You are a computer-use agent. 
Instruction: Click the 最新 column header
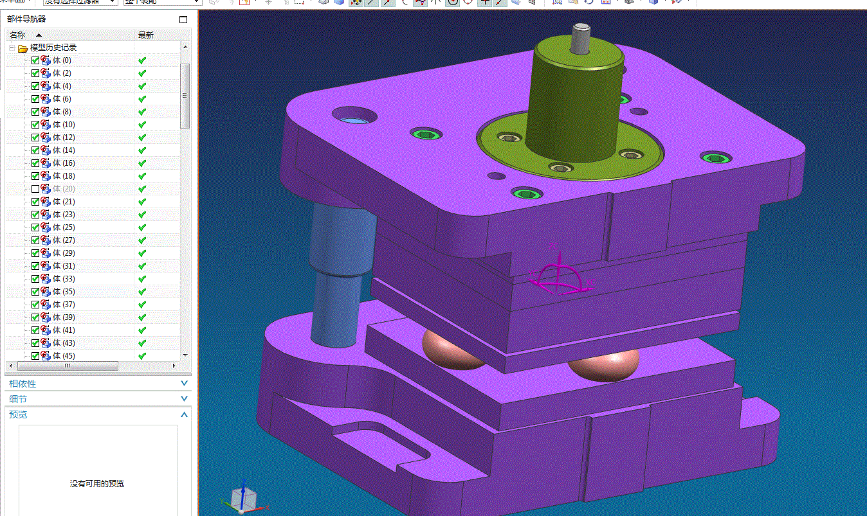click(x=157, y=35)
